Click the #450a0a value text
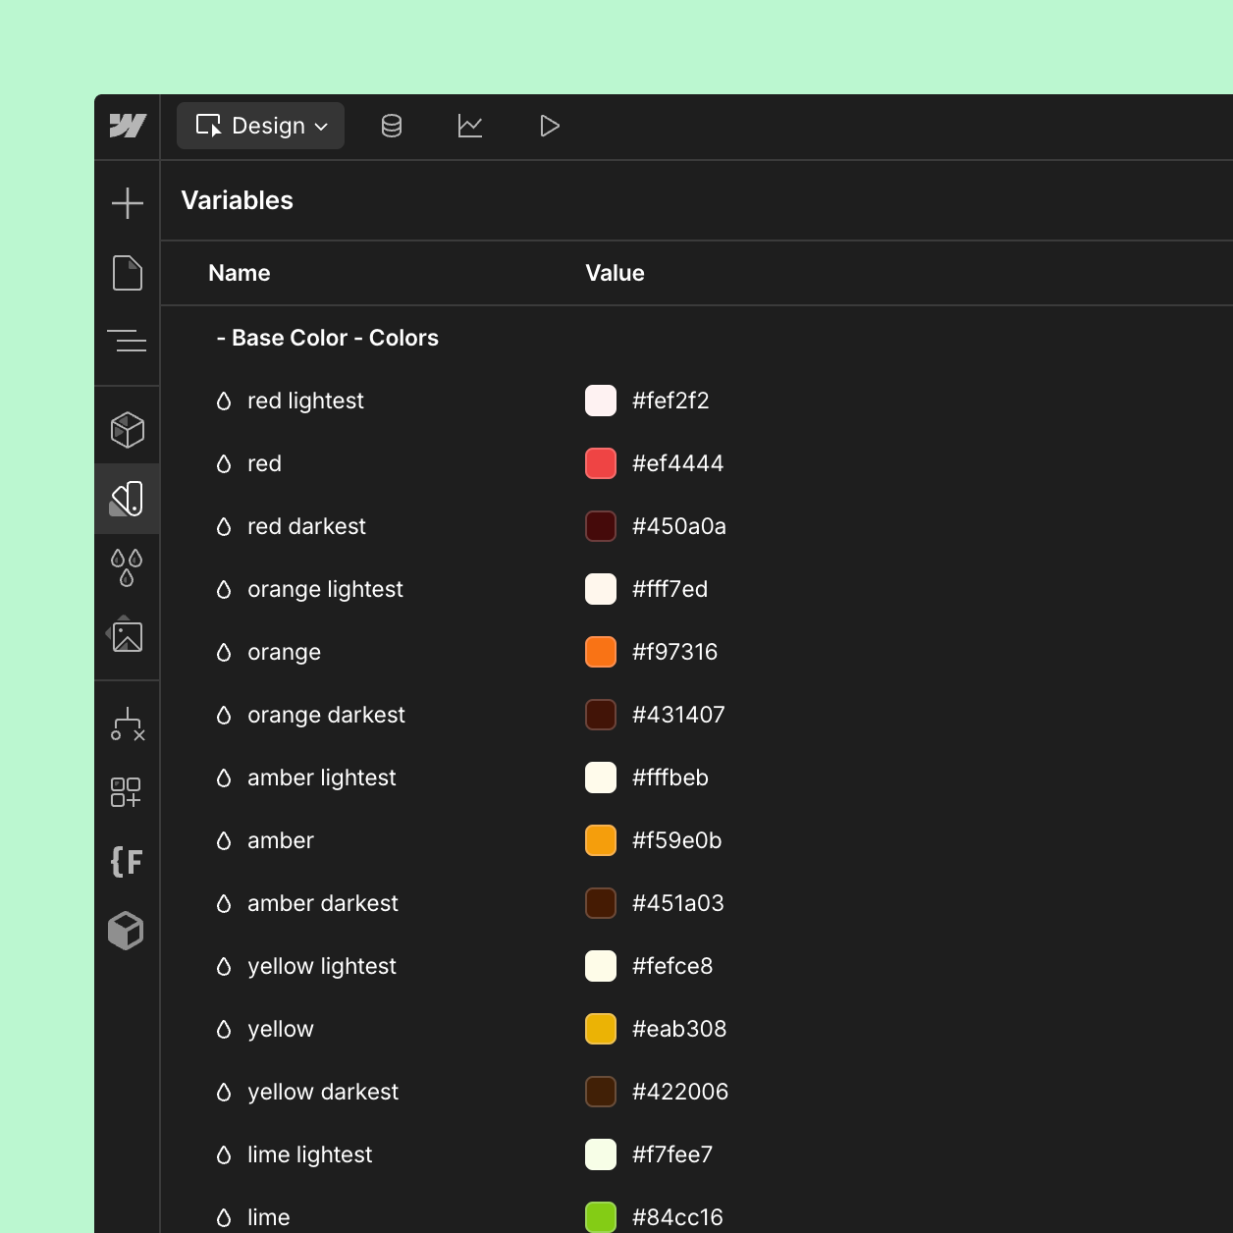 679,526
